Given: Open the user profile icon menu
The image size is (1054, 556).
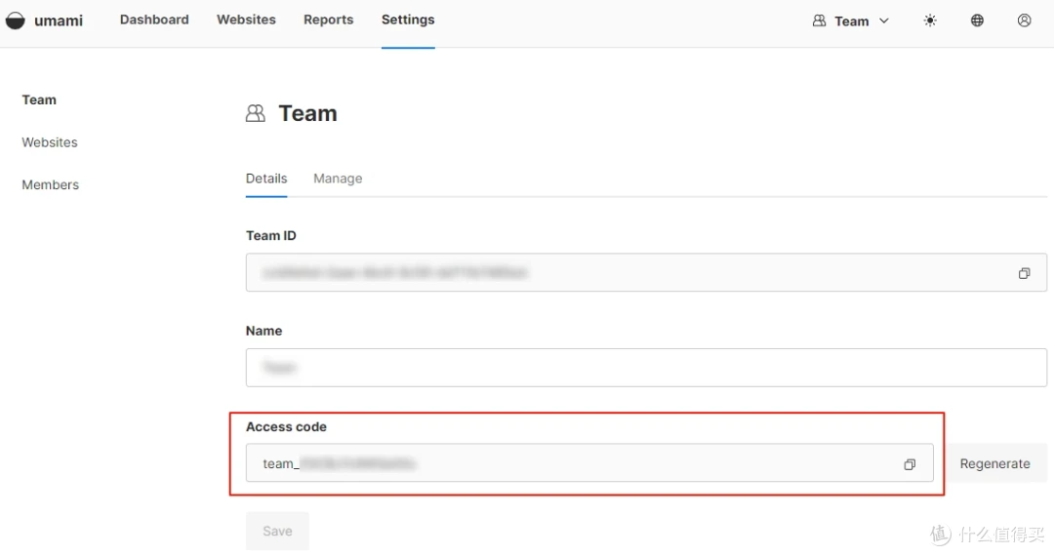Looking at the screenshot, I should (x=1025, y=20).
